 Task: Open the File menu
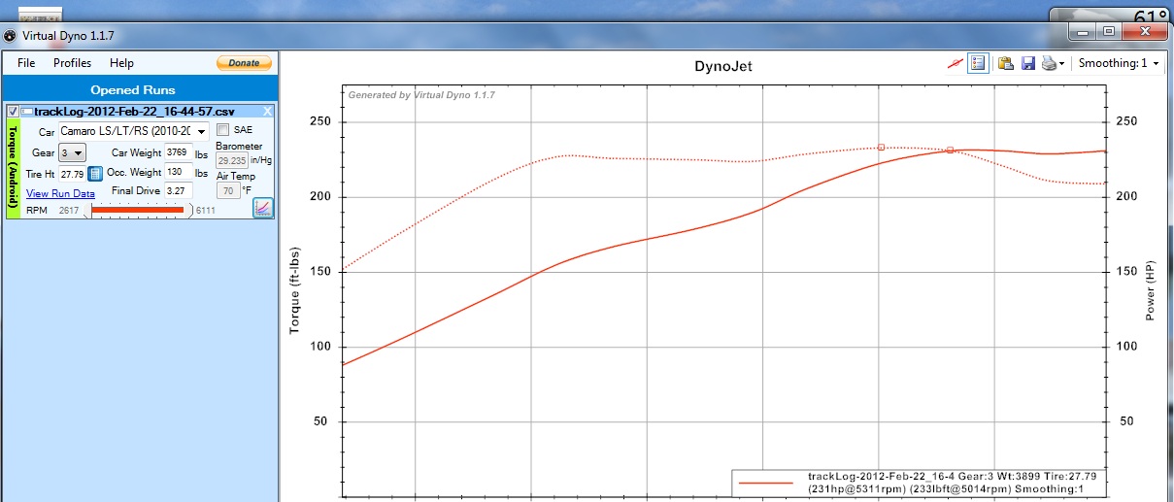click(x=26, y=62)
